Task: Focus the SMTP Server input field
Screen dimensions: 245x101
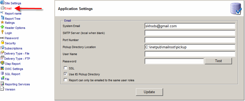Action: click(190, 33)
